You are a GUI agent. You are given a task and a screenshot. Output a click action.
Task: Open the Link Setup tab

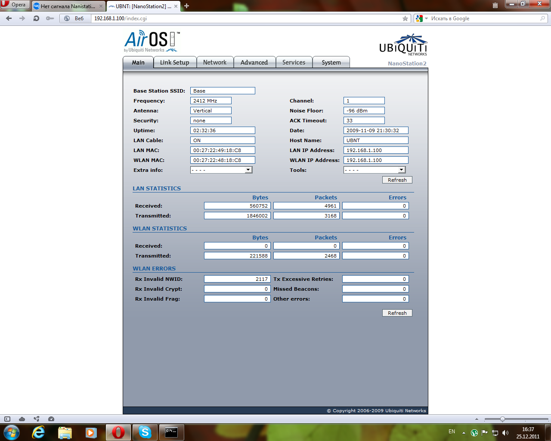[175, 62]
